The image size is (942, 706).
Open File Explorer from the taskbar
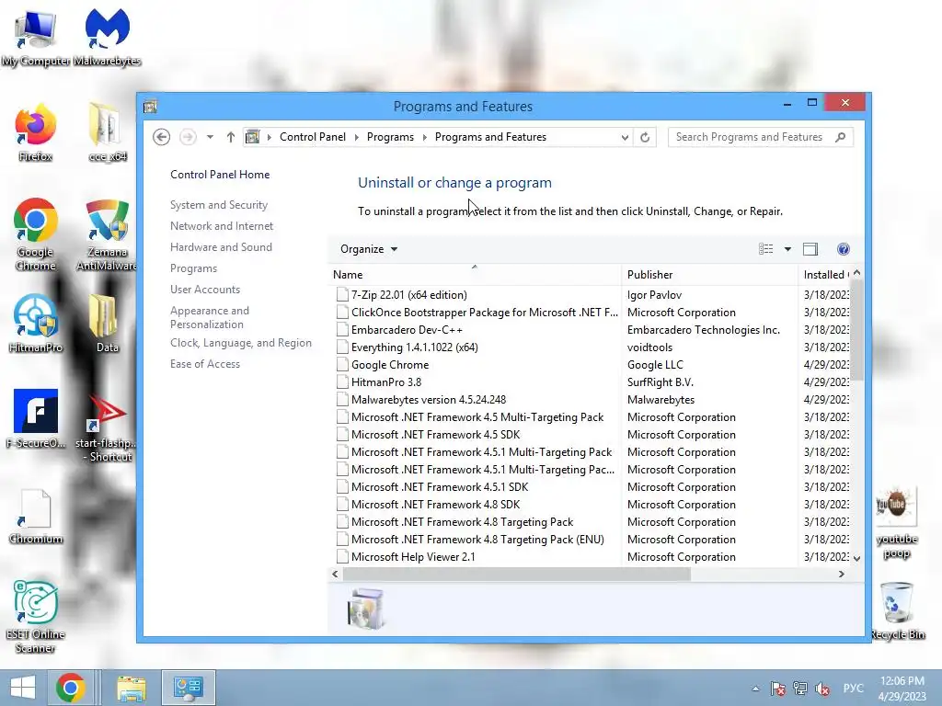[131, 688]
